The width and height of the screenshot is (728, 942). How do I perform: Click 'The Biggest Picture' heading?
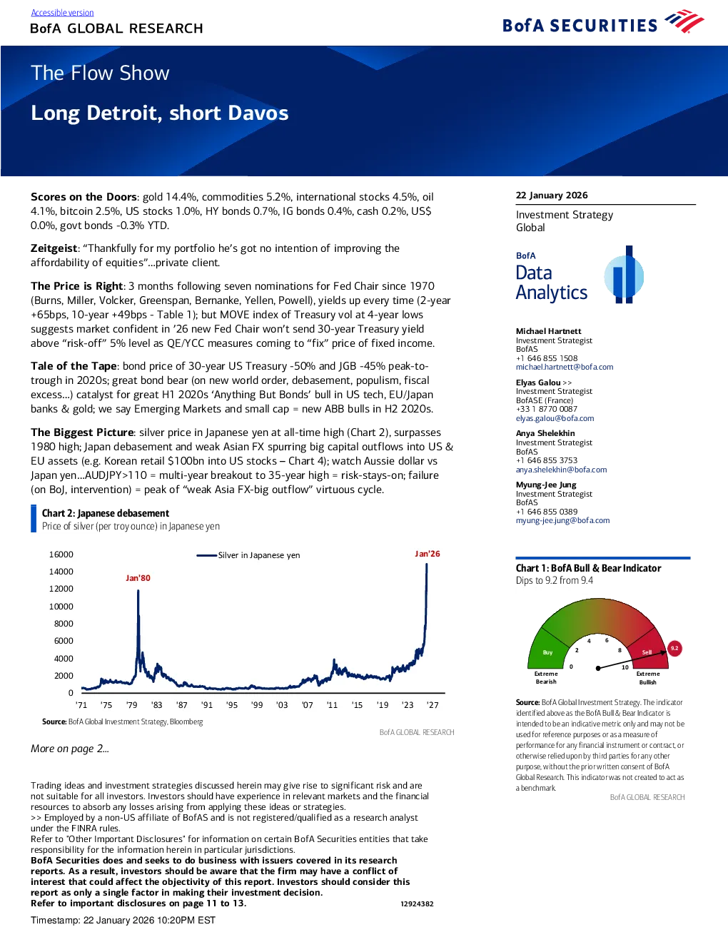point(82,432)
